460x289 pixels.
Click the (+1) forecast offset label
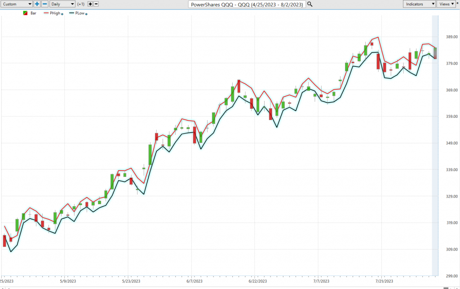point(81,4)
